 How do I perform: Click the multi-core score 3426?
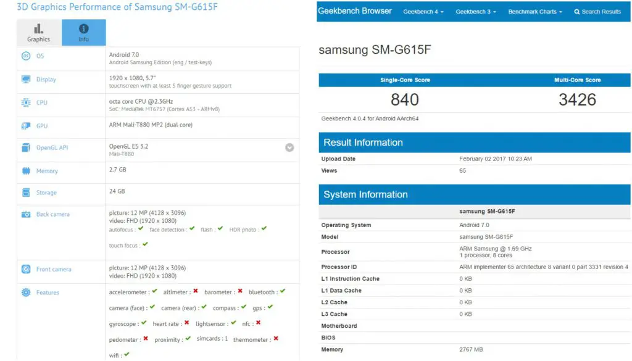(577, 99)
